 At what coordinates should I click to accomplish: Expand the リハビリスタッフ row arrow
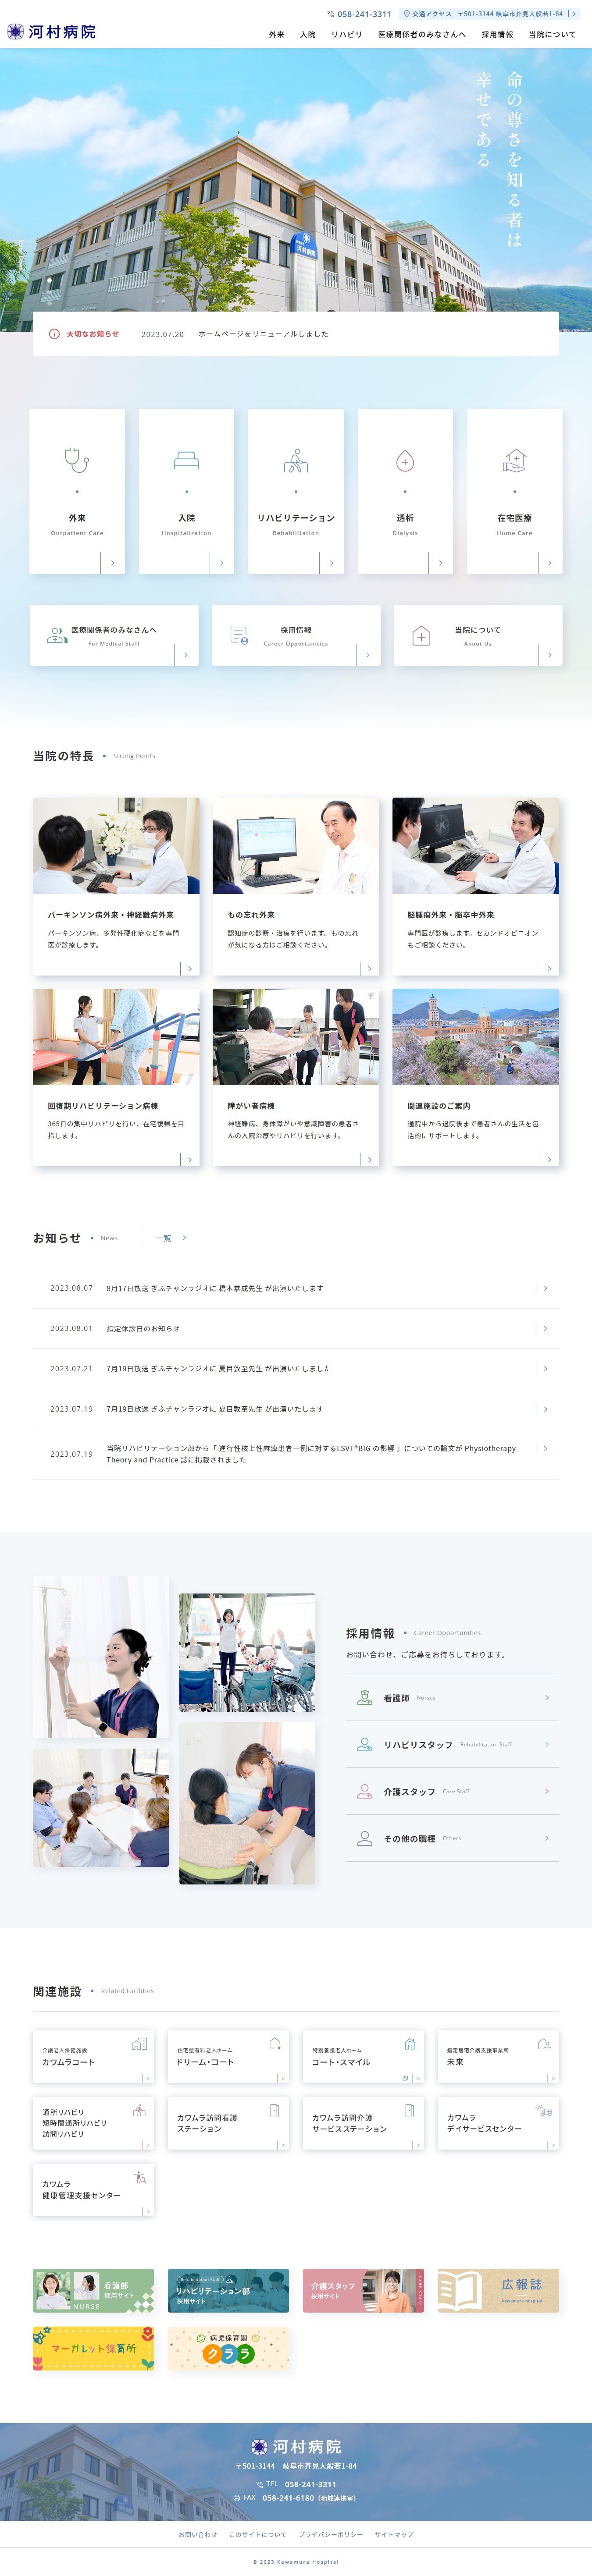click(547, 1744)
